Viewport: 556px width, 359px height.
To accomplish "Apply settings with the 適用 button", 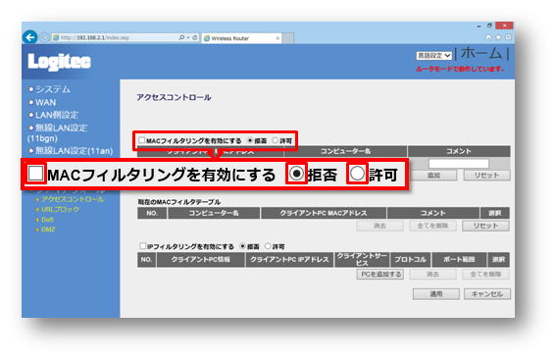I will [436, 294].
